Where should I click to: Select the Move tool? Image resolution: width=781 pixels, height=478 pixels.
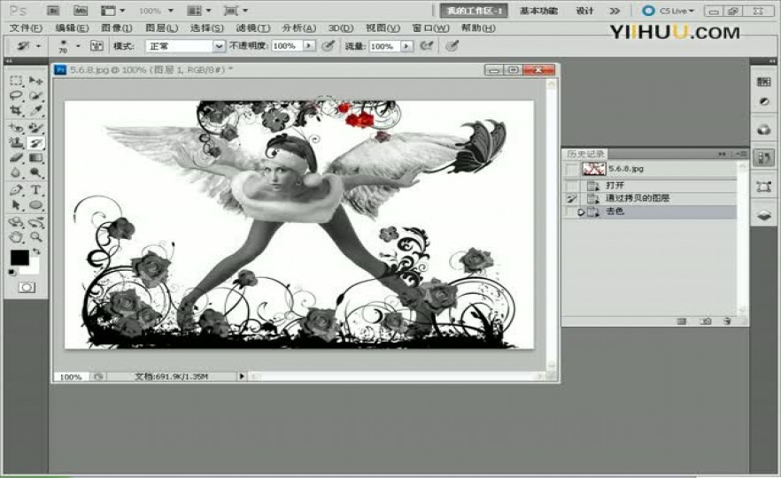(x=35, y=81)
